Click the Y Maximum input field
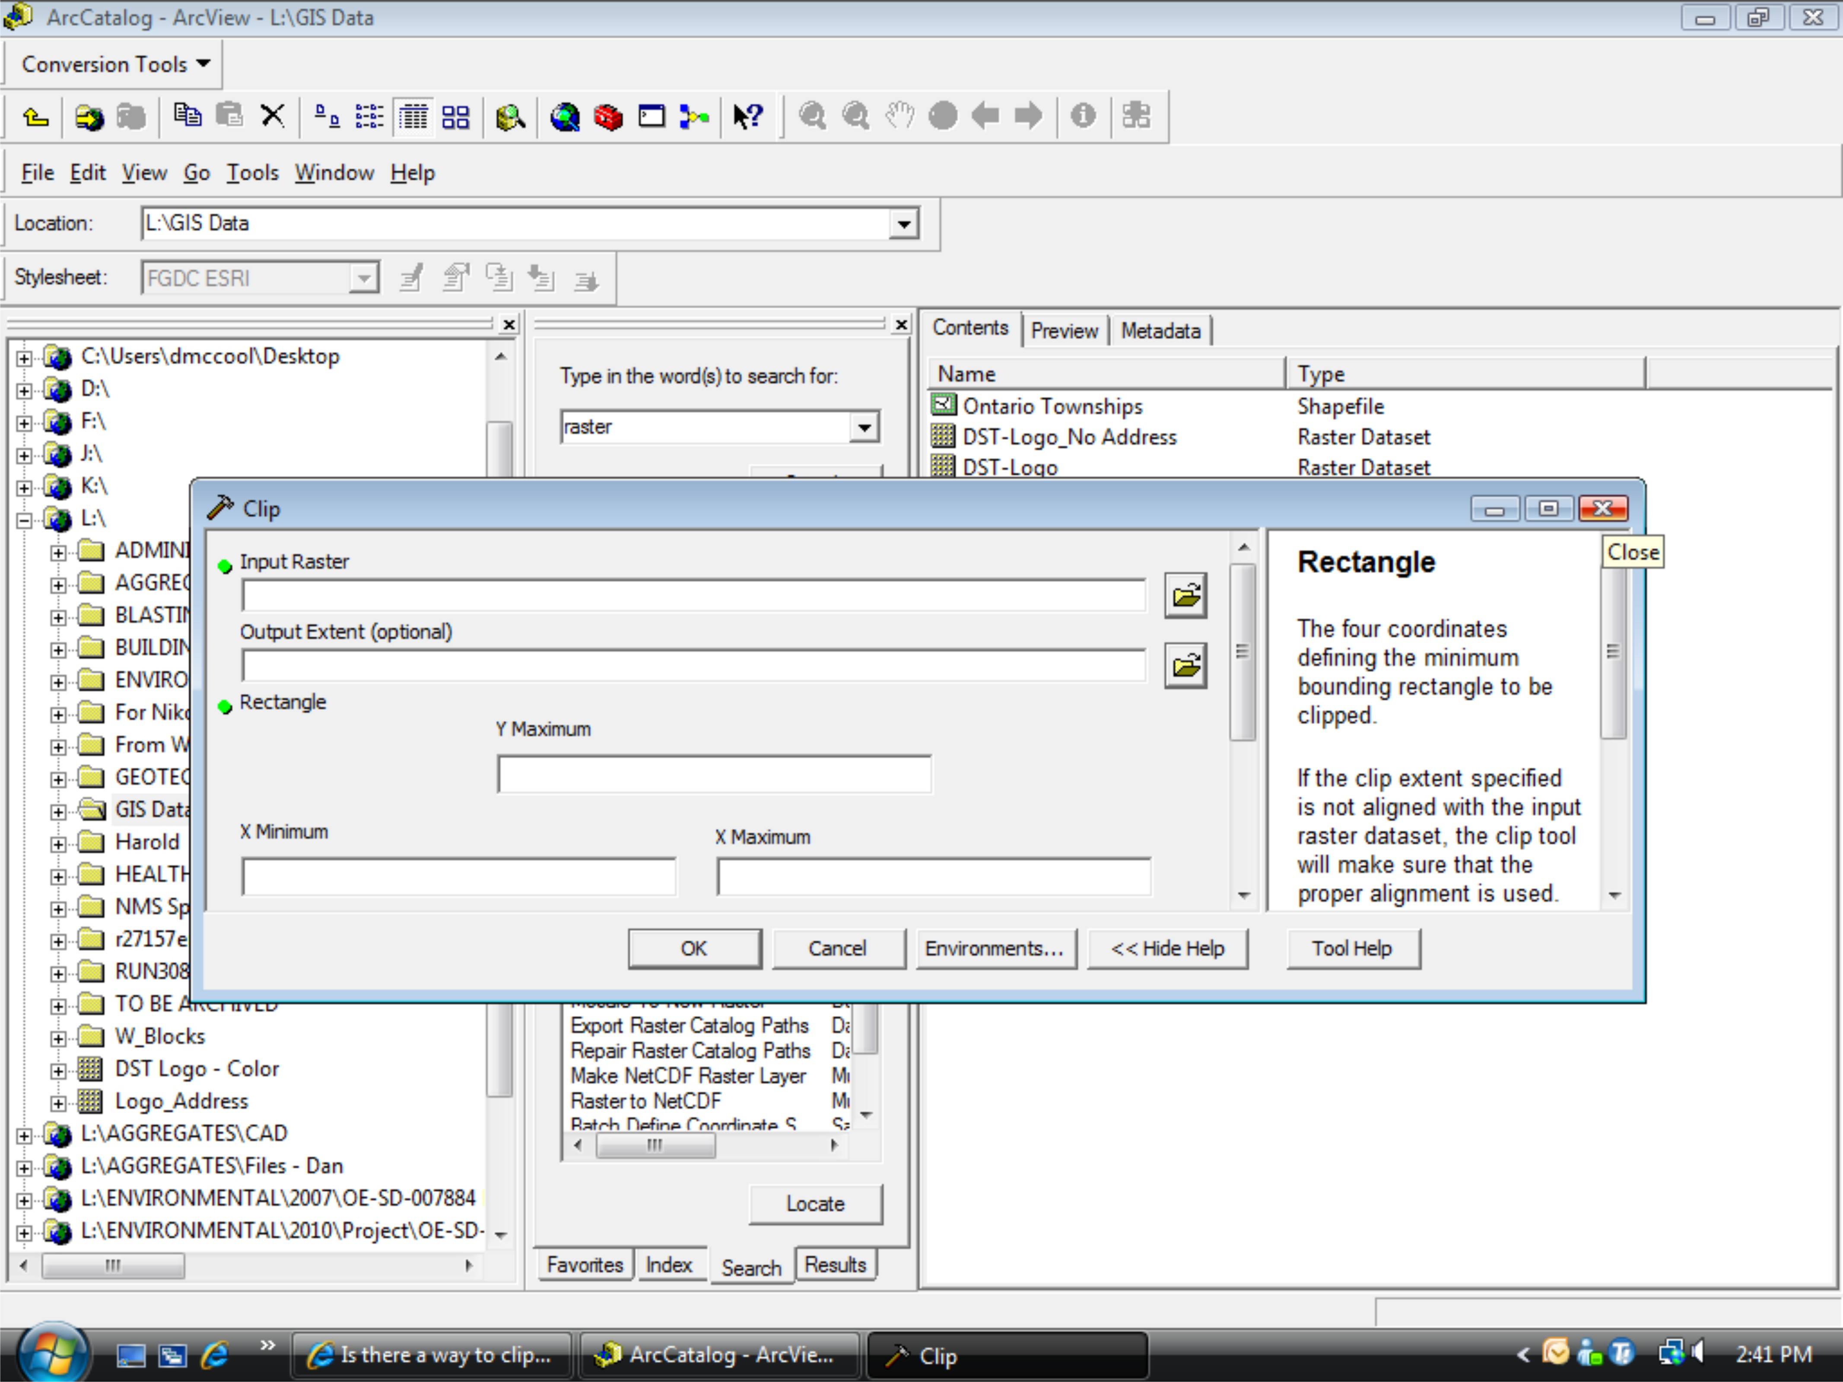The image size is (1843, 1382). point(714,775)
